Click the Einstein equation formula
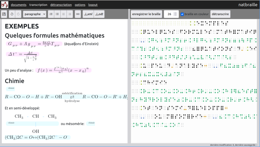The width and height of the screenshot is (260, 147). coord(34,44)
